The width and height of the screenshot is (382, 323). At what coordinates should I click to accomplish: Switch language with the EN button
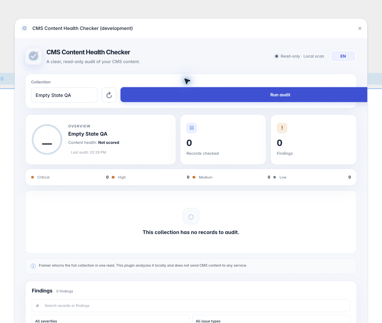[x=343, y=56]
